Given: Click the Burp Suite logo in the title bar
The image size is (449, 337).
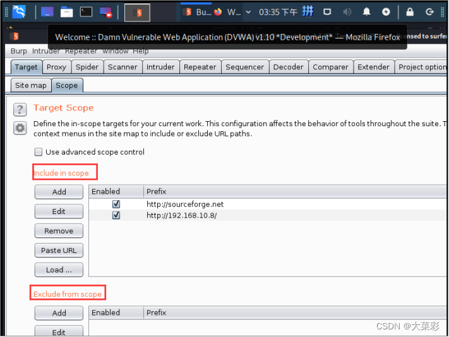Looking at the screenshot, I should (15, 36).
